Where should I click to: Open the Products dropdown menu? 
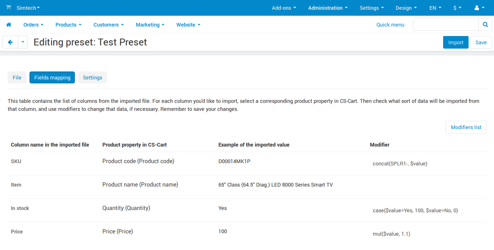(68, 25)
